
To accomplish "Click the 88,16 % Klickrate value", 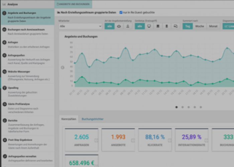I will 155,137.
